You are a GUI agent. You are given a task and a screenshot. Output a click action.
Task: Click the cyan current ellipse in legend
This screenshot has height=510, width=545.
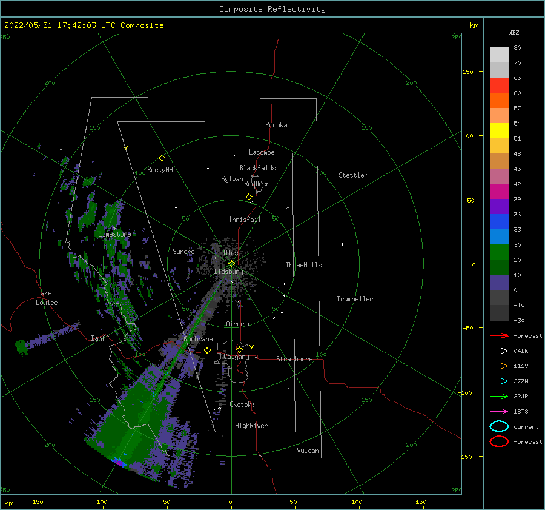499,426
